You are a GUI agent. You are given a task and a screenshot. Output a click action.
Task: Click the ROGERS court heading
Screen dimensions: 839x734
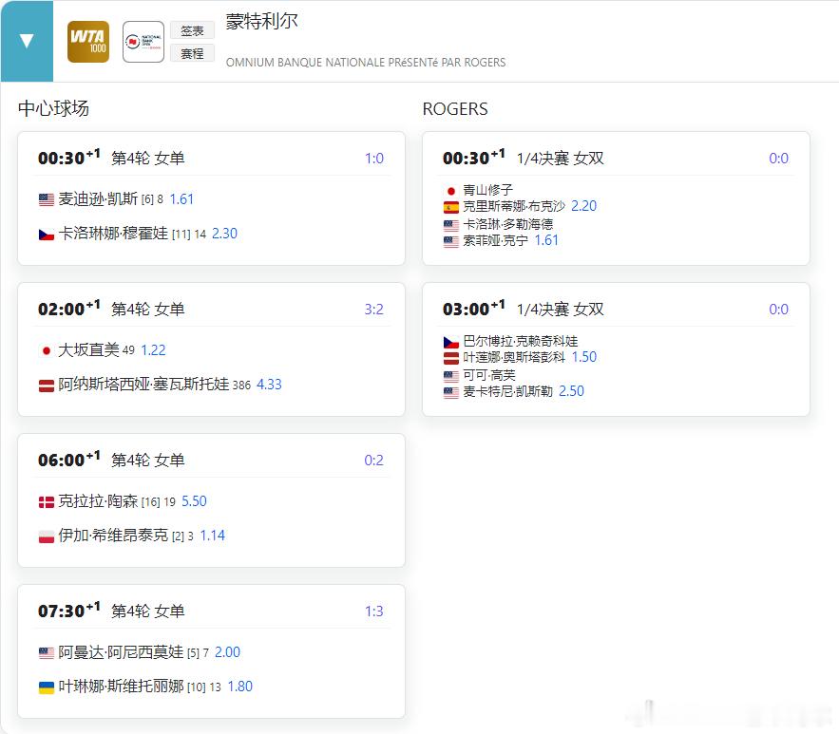click(455, 109)
